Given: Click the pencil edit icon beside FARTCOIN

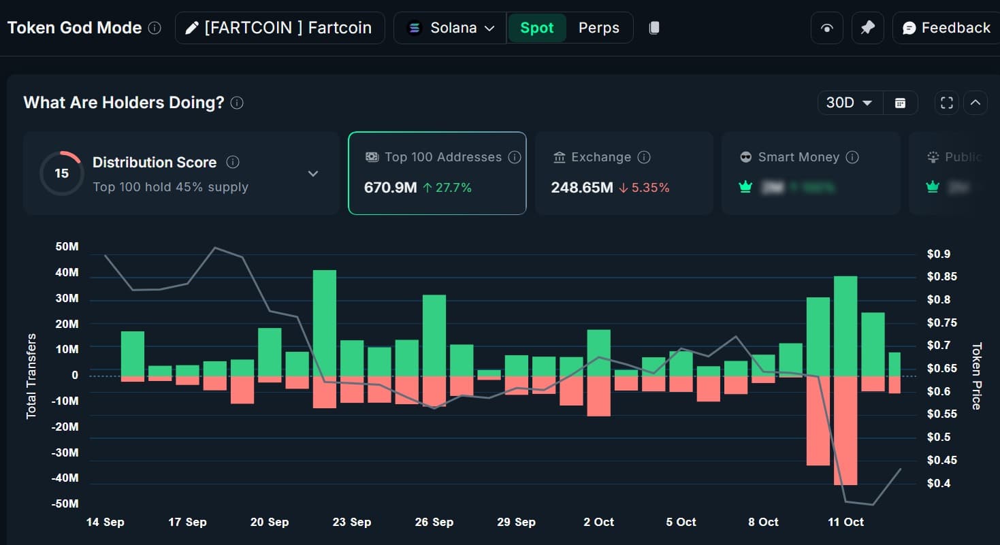Looking at the screenshot, I should (190, 27).
